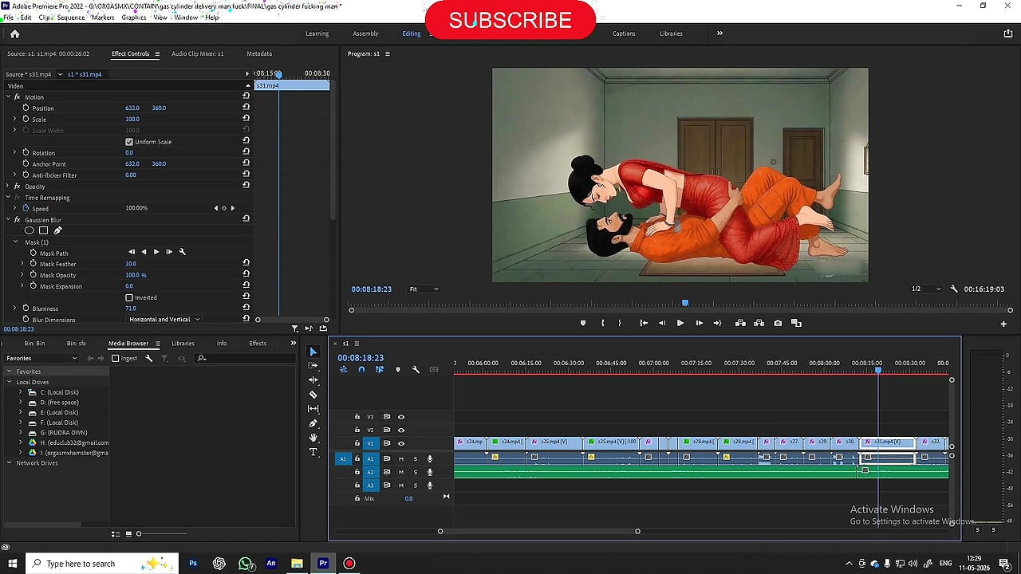Image resolution: width=1021 pixels, height=574 pixels.
Task: Switch to the Metadata tab
Action: pyautogui.click(x=259, y=53)
